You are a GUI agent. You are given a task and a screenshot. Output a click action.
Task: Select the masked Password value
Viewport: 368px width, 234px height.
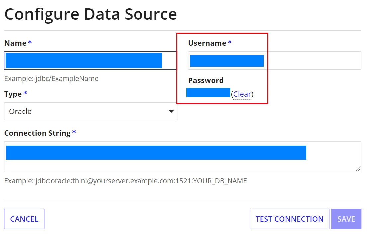point(208,92)
